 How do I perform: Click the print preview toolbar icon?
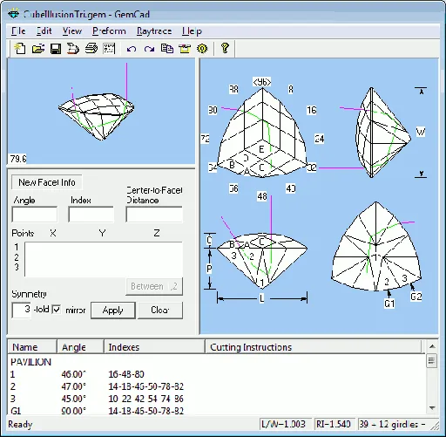[73, 48]
